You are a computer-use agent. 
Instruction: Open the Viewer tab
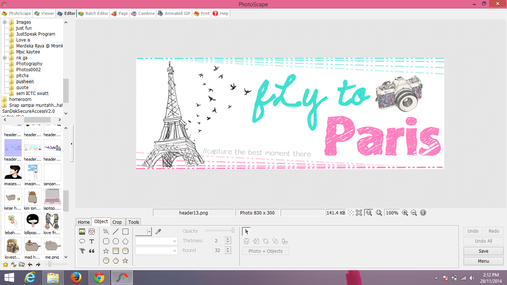tap(44, 13)
